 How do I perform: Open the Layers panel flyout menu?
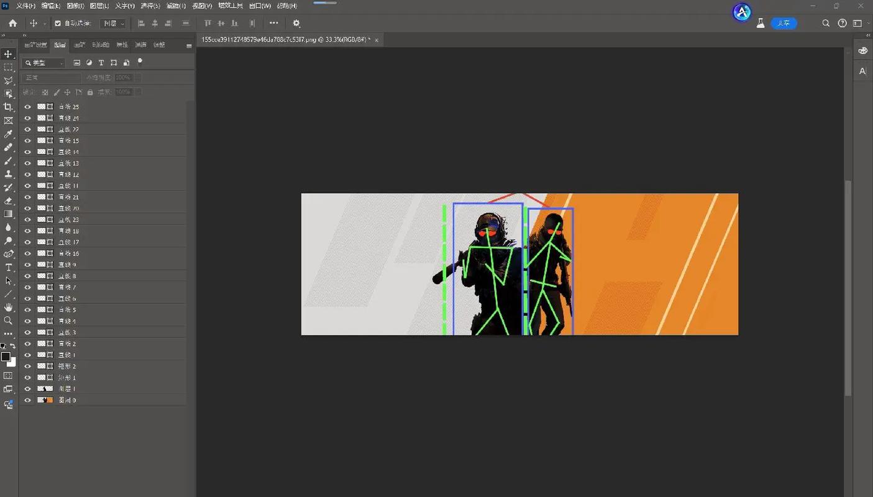pos(189,45)
